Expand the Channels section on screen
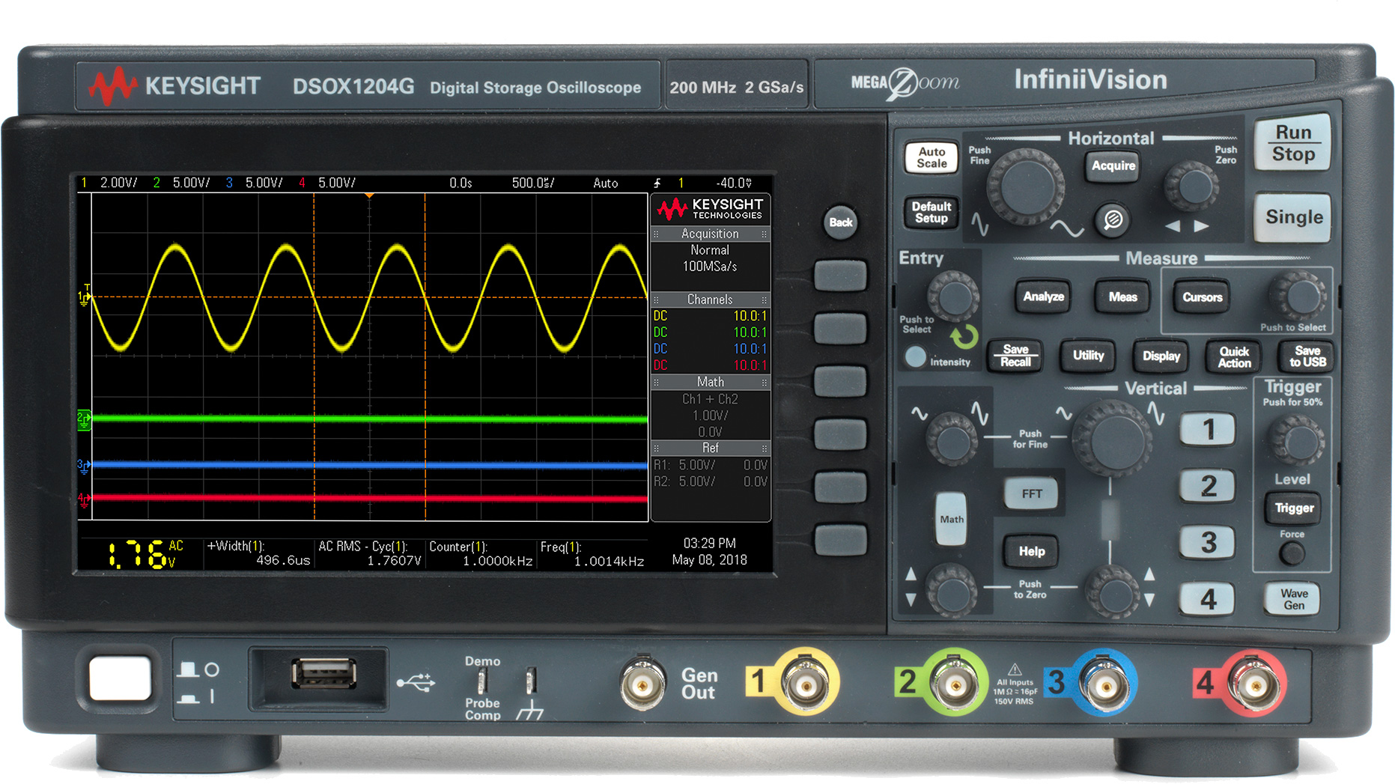Viewport: 1395px width, 784px height. pos(710,299)
